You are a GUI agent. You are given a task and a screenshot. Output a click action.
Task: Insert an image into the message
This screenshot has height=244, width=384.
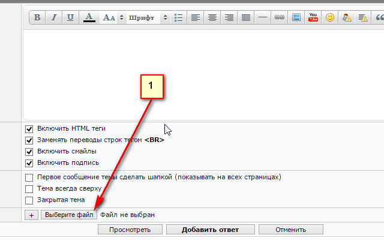pyautogui.click(x=296, y=18)
